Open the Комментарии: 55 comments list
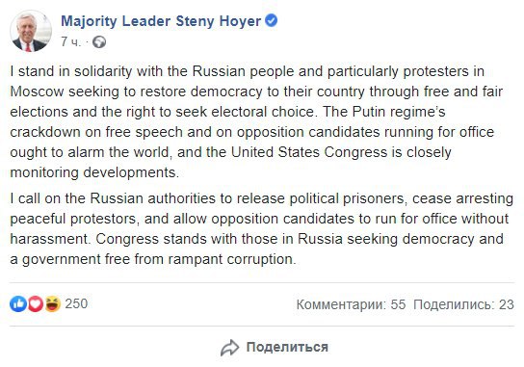Image resolution: width=524 pixels, height=367 pixels. coord(351,304)
